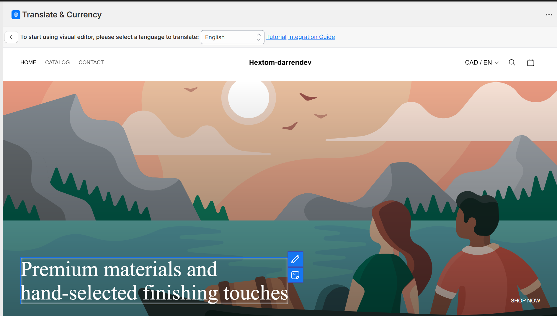Screen dimensions: 557x316
Task: Click the 'Translate & Currency' app title
Action: point(62,15)
